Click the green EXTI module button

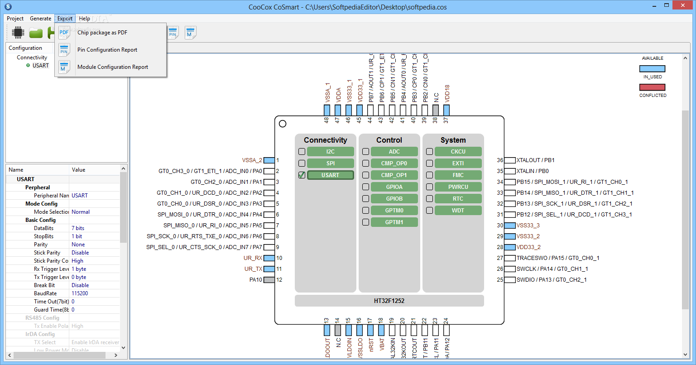click(458, 163)
